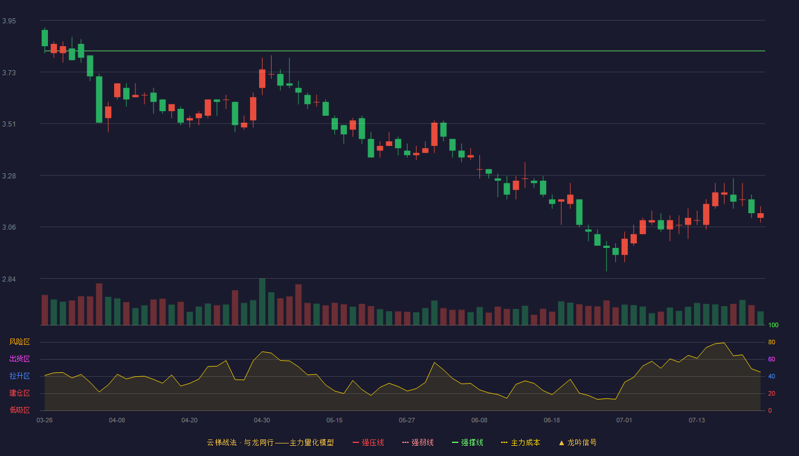Click the 3.95 price axis label

[x=9, y=21]
